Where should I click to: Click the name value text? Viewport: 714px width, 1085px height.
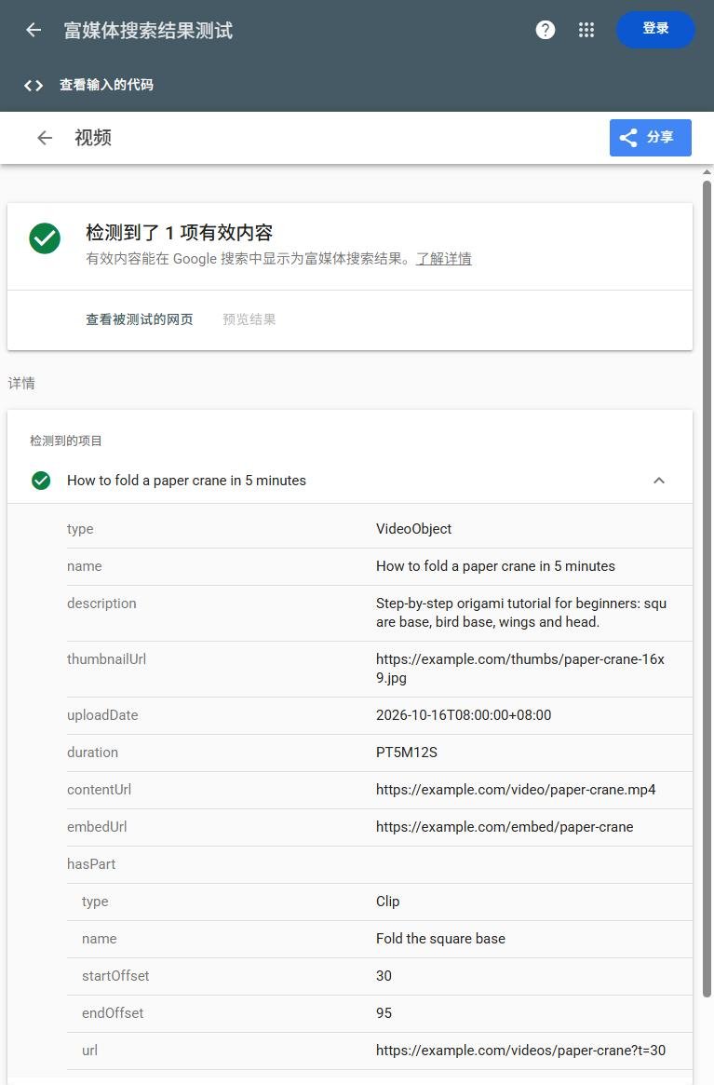pyautogui.click(x=495, y=566)
